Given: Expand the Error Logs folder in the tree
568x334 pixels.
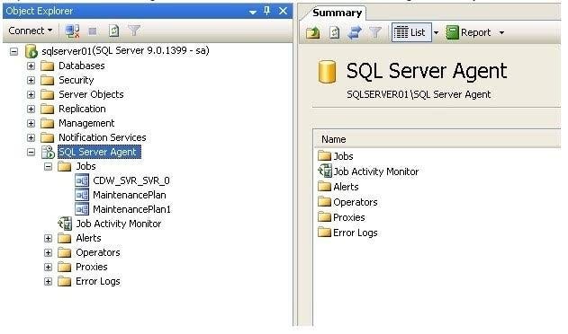Looking at the screenshot, I should click(49, 282).
